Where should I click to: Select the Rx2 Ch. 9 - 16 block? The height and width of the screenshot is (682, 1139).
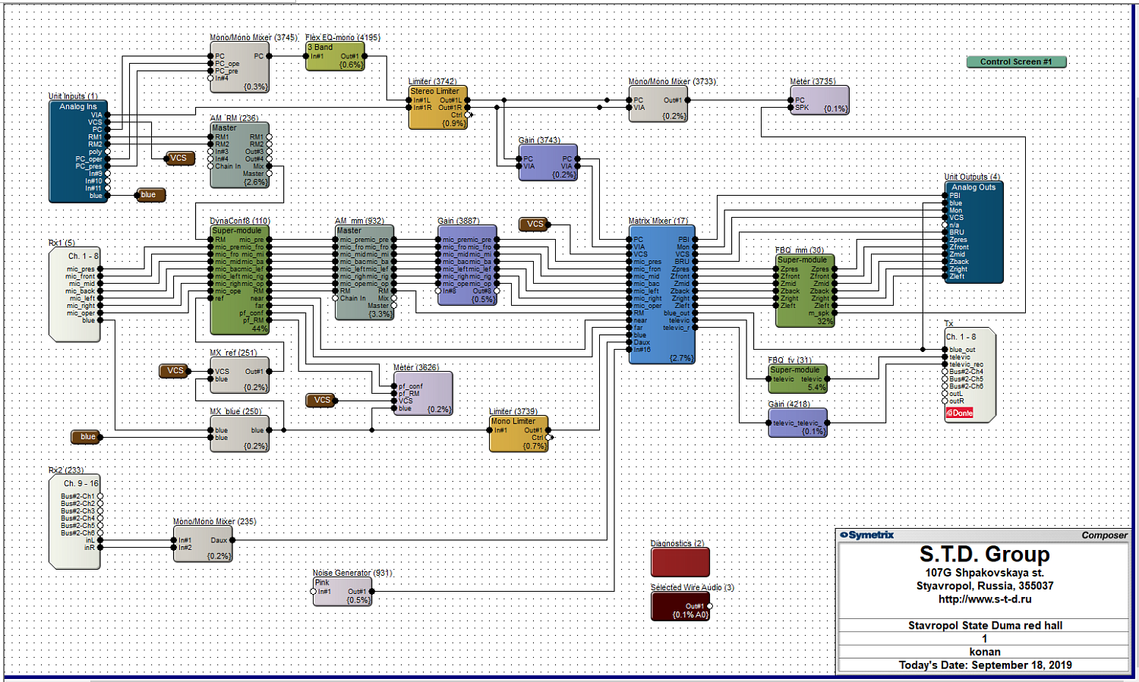click(x=74, y=522)
